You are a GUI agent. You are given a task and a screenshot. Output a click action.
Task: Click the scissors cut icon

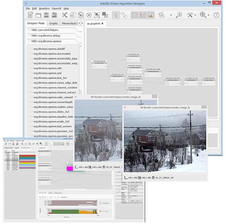(x=65, y=15)
